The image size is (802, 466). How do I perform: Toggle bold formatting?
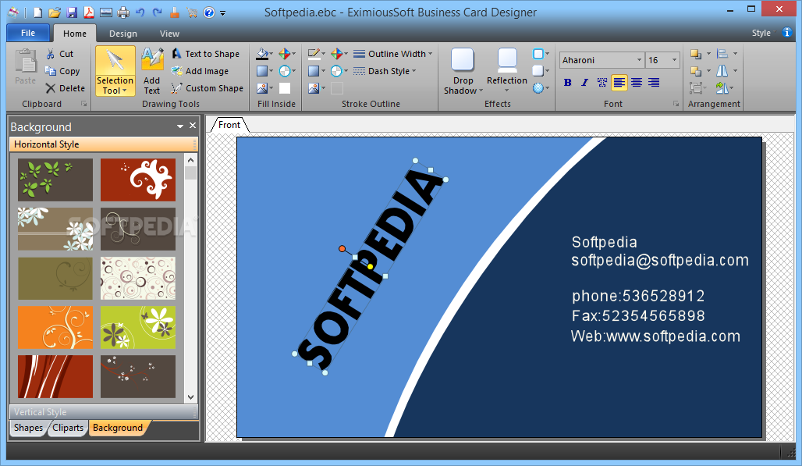tap(567, 83)
